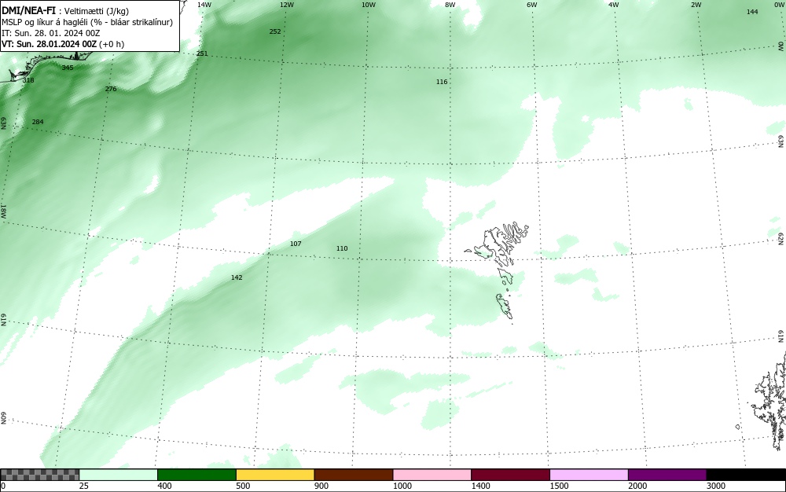
Task: Click the "62N" latitude label
Action: pos(781,239)
